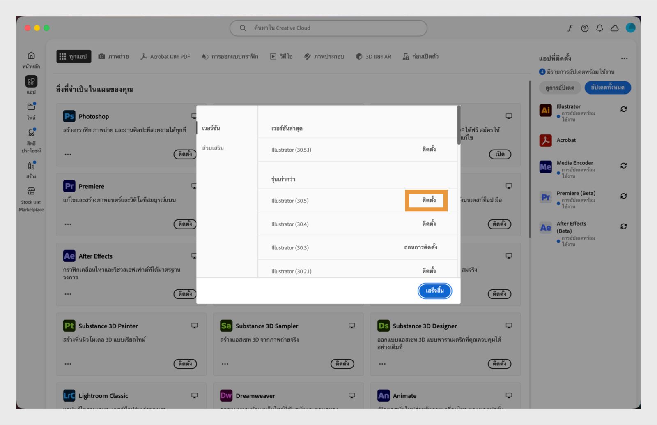This screenshot has width=657, height=425.
Task: Open After Effects card more options ellipsis
Action: tap(68, 294)
